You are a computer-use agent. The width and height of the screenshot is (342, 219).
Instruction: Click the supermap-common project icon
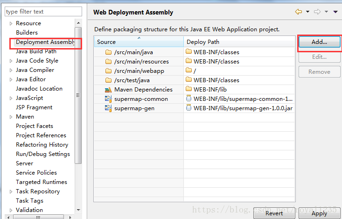tap(108, 99)
